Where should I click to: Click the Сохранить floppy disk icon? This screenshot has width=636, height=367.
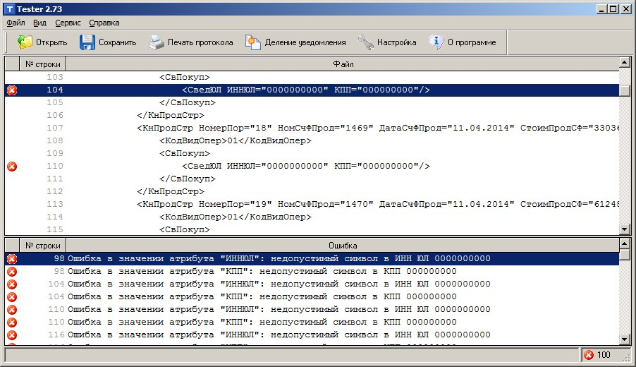point(87,42)
